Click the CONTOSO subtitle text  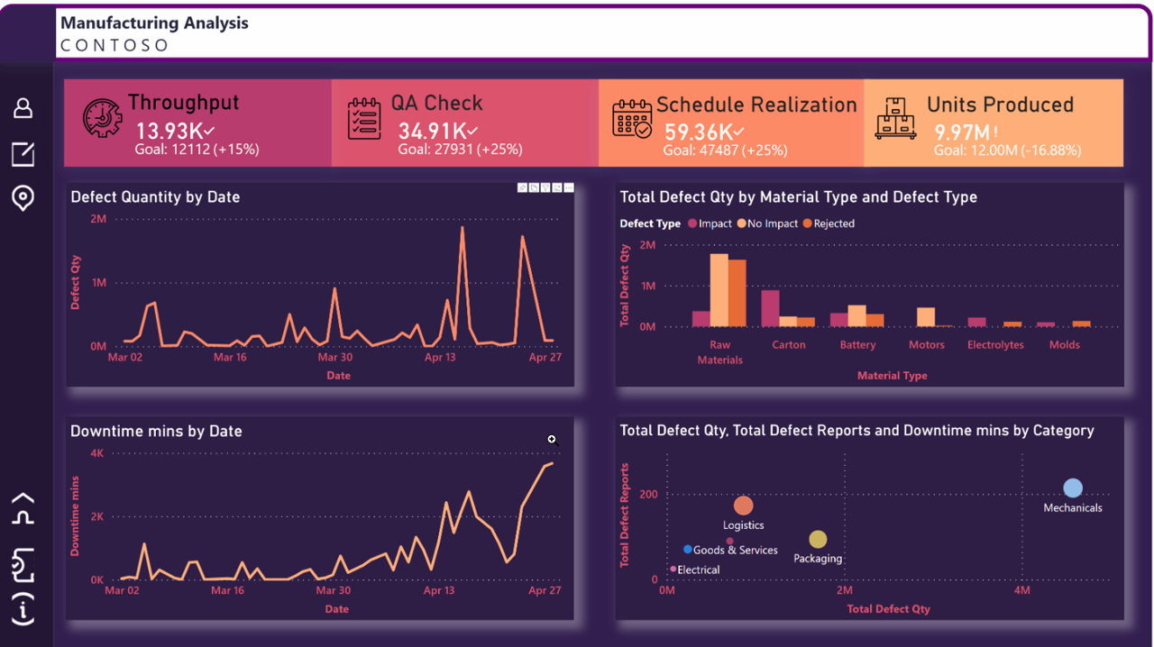point(114,45)
